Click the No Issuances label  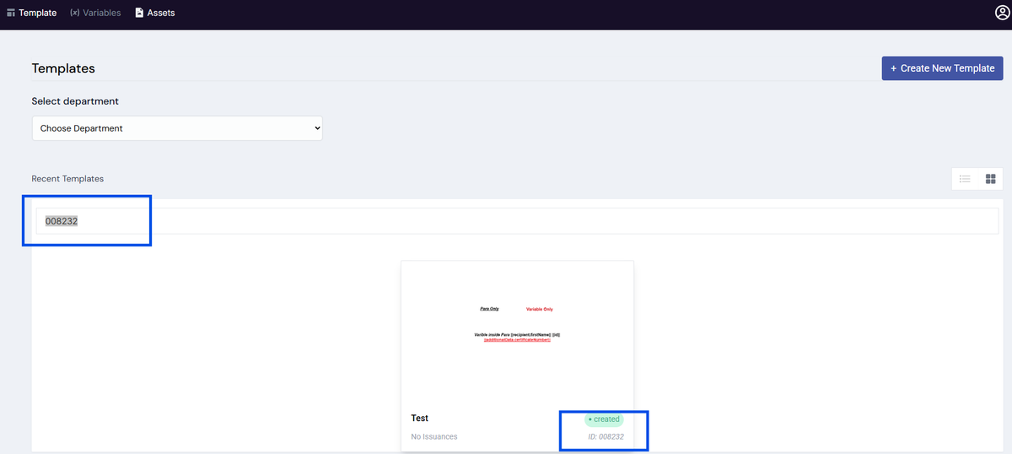(x=434, y=436)
